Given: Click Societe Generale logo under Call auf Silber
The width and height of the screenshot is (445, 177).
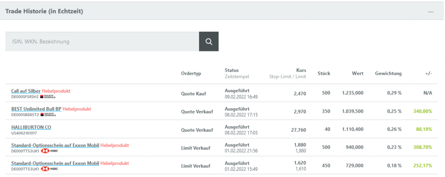Looking at the screenshot, I should 48,97.
